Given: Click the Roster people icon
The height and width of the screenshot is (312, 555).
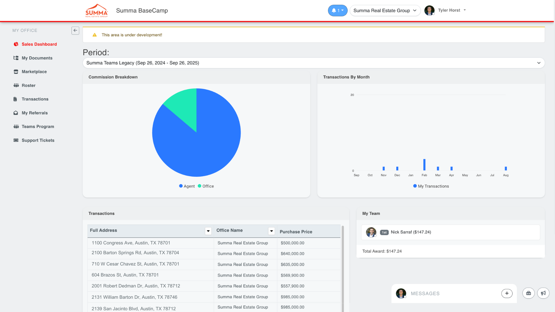Looking at the screenshot, I should point(16,85).
